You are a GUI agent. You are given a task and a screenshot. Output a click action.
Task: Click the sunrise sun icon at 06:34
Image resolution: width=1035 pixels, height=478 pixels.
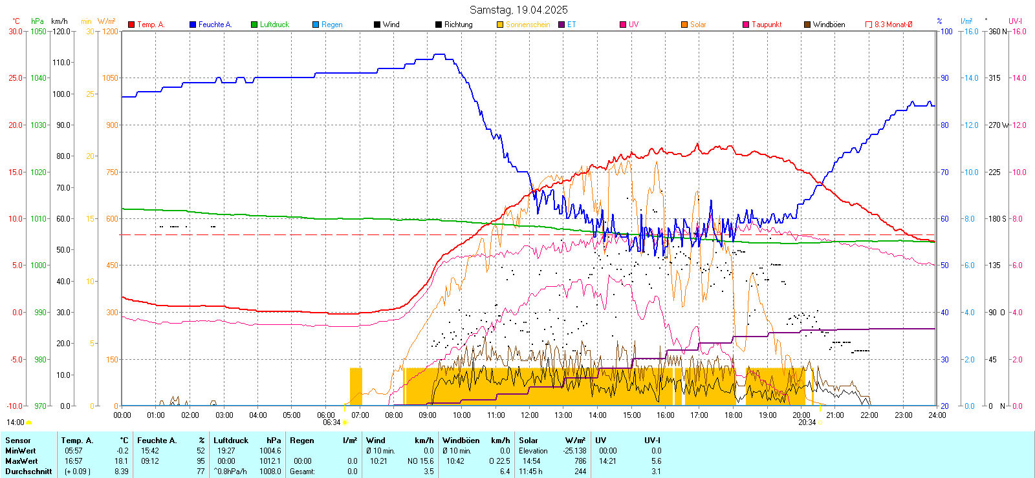(345, 422)
